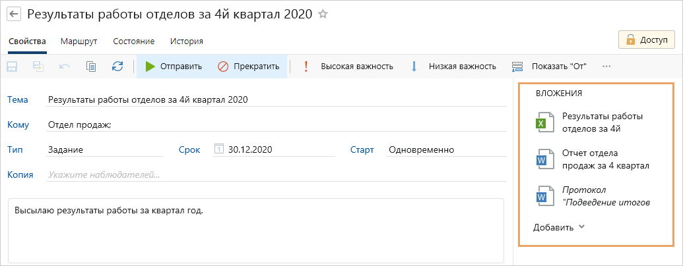Switch to the Маршрут tab
The width and height of the screenshot is (683, 266).
[x=79, y=41]
